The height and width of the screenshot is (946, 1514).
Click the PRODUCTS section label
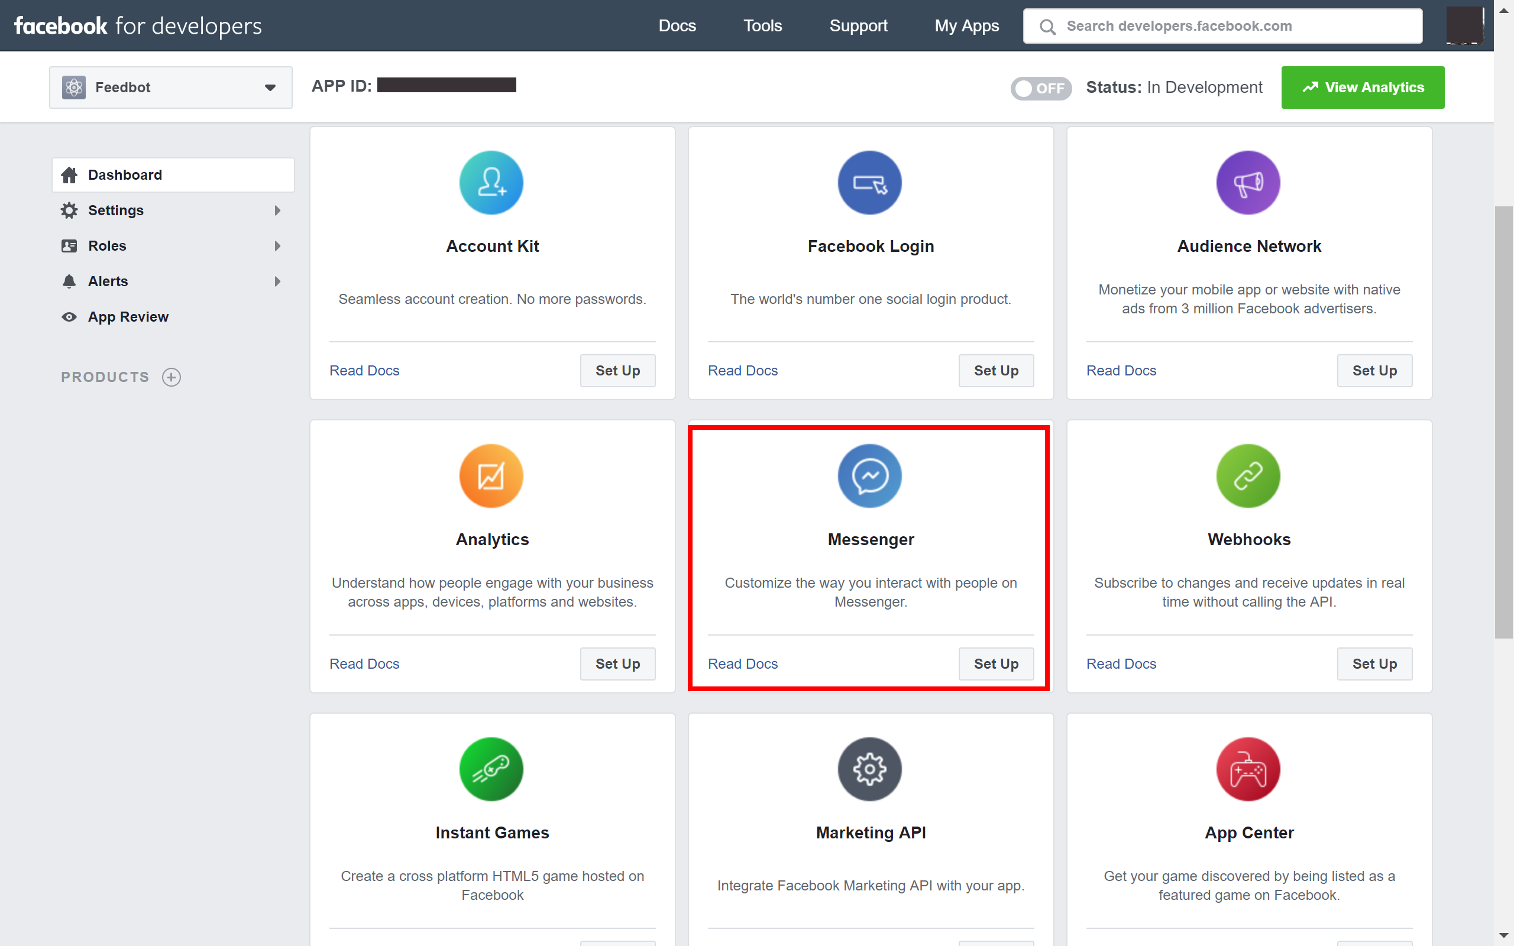(x=105, y=377)
